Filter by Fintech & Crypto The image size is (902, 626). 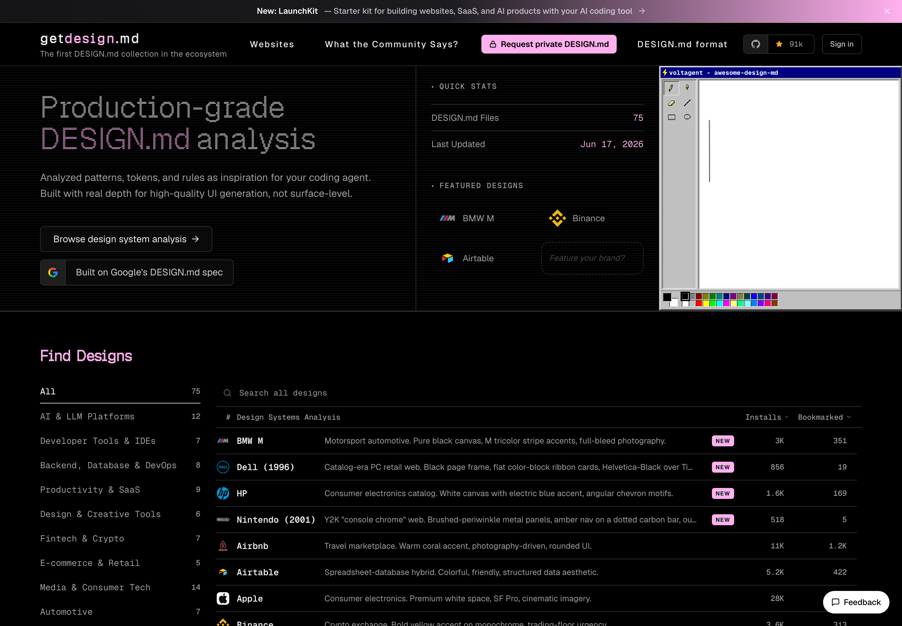coord(120,538)
